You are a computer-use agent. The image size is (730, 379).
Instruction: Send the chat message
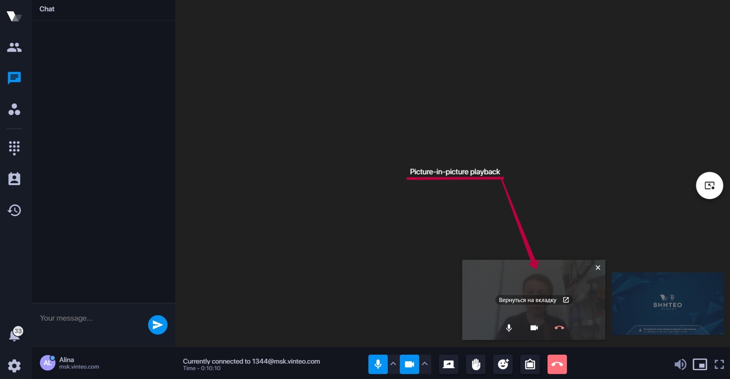tap(157, 325)
